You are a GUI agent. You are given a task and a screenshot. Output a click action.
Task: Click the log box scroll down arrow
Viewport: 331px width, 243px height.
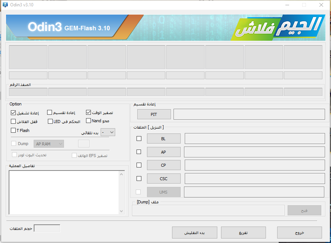tap(122, 211)
